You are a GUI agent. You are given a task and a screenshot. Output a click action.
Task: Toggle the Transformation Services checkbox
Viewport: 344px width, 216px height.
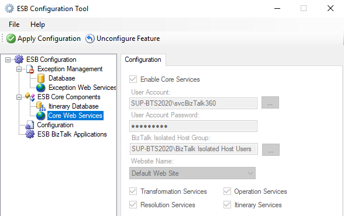point(133,191)
